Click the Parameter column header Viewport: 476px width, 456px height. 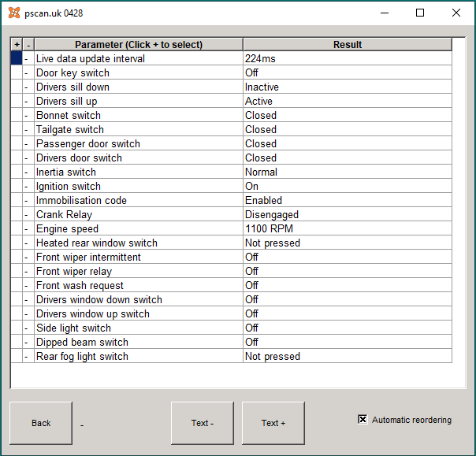tap(139, 45)
